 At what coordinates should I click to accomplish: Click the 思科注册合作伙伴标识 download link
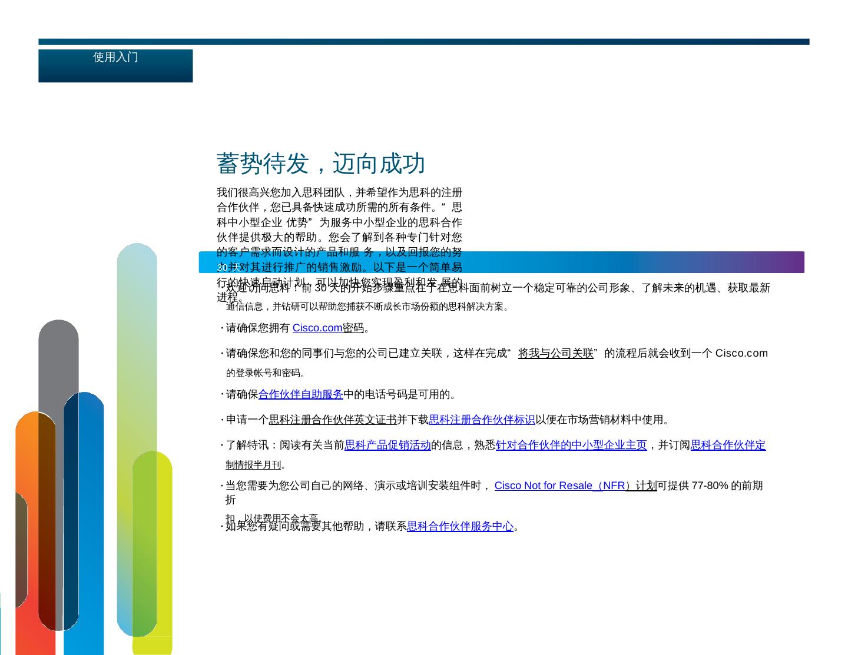pos(482,420)
